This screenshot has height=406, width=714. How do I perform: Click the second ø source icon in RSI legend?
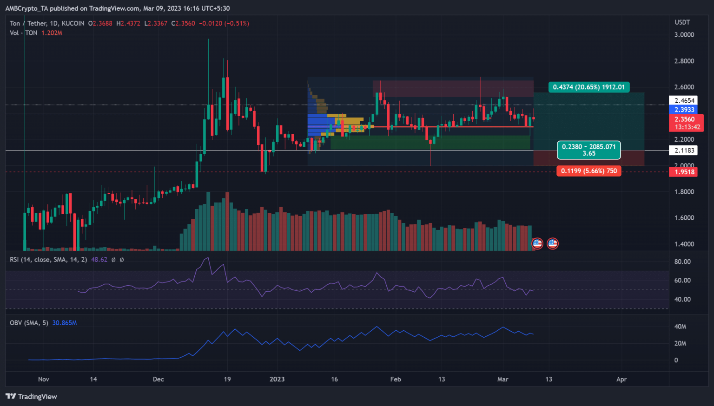point(122,260)
